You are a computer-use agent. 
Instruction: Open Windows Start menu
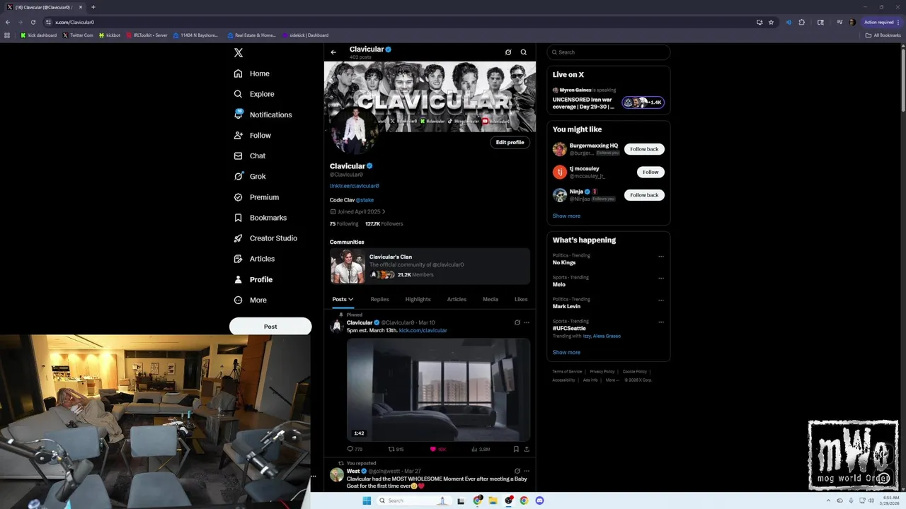(367, 501)
